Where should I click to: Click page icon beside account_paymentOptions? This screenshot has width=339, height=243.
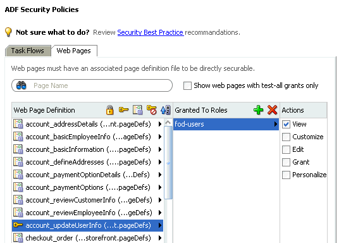pos(18,187)
